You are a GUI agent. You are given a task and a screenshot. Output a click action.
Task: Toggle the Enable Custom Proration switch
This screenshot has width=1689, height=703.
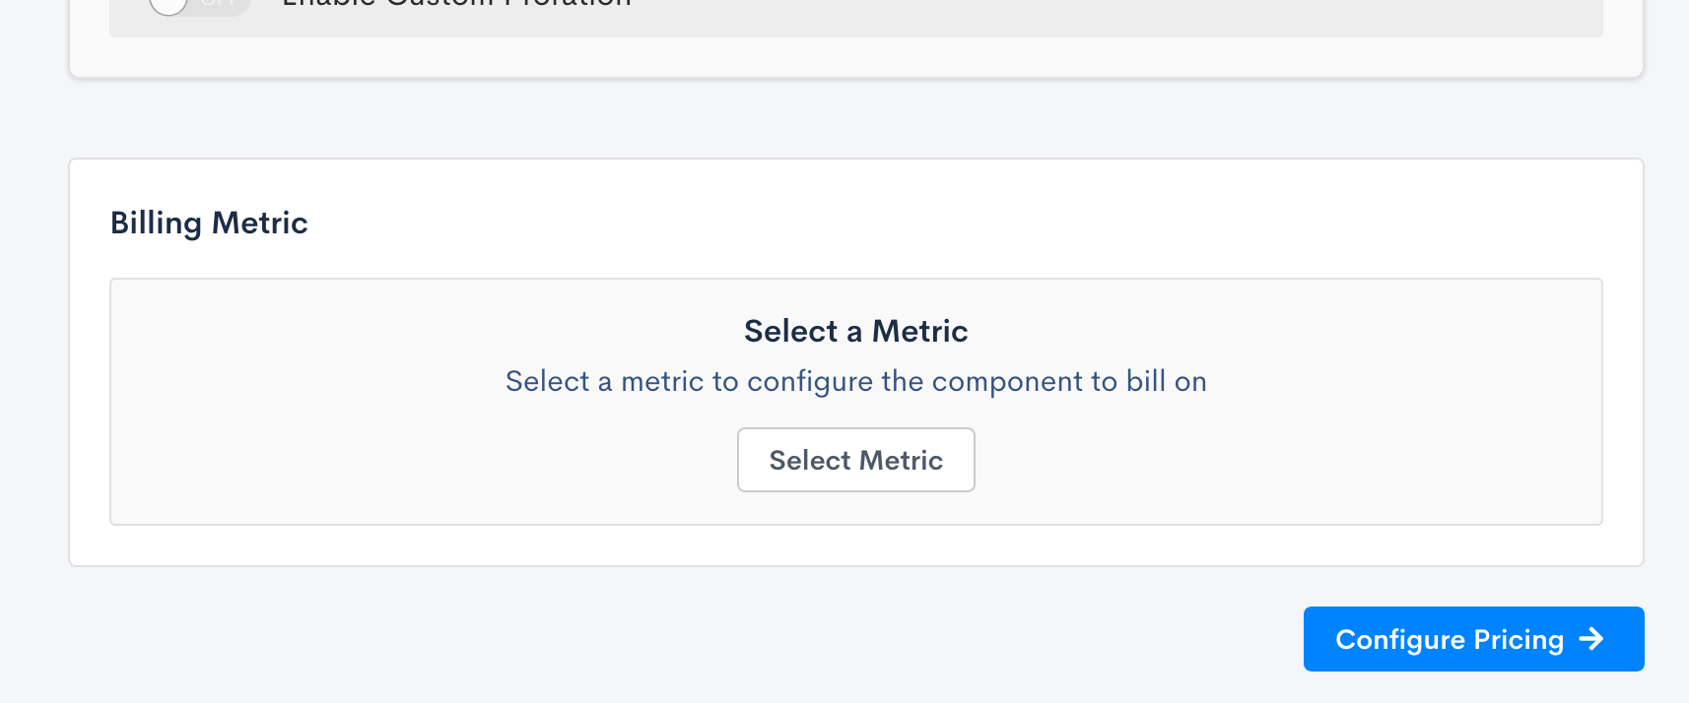tap(197, 4)
